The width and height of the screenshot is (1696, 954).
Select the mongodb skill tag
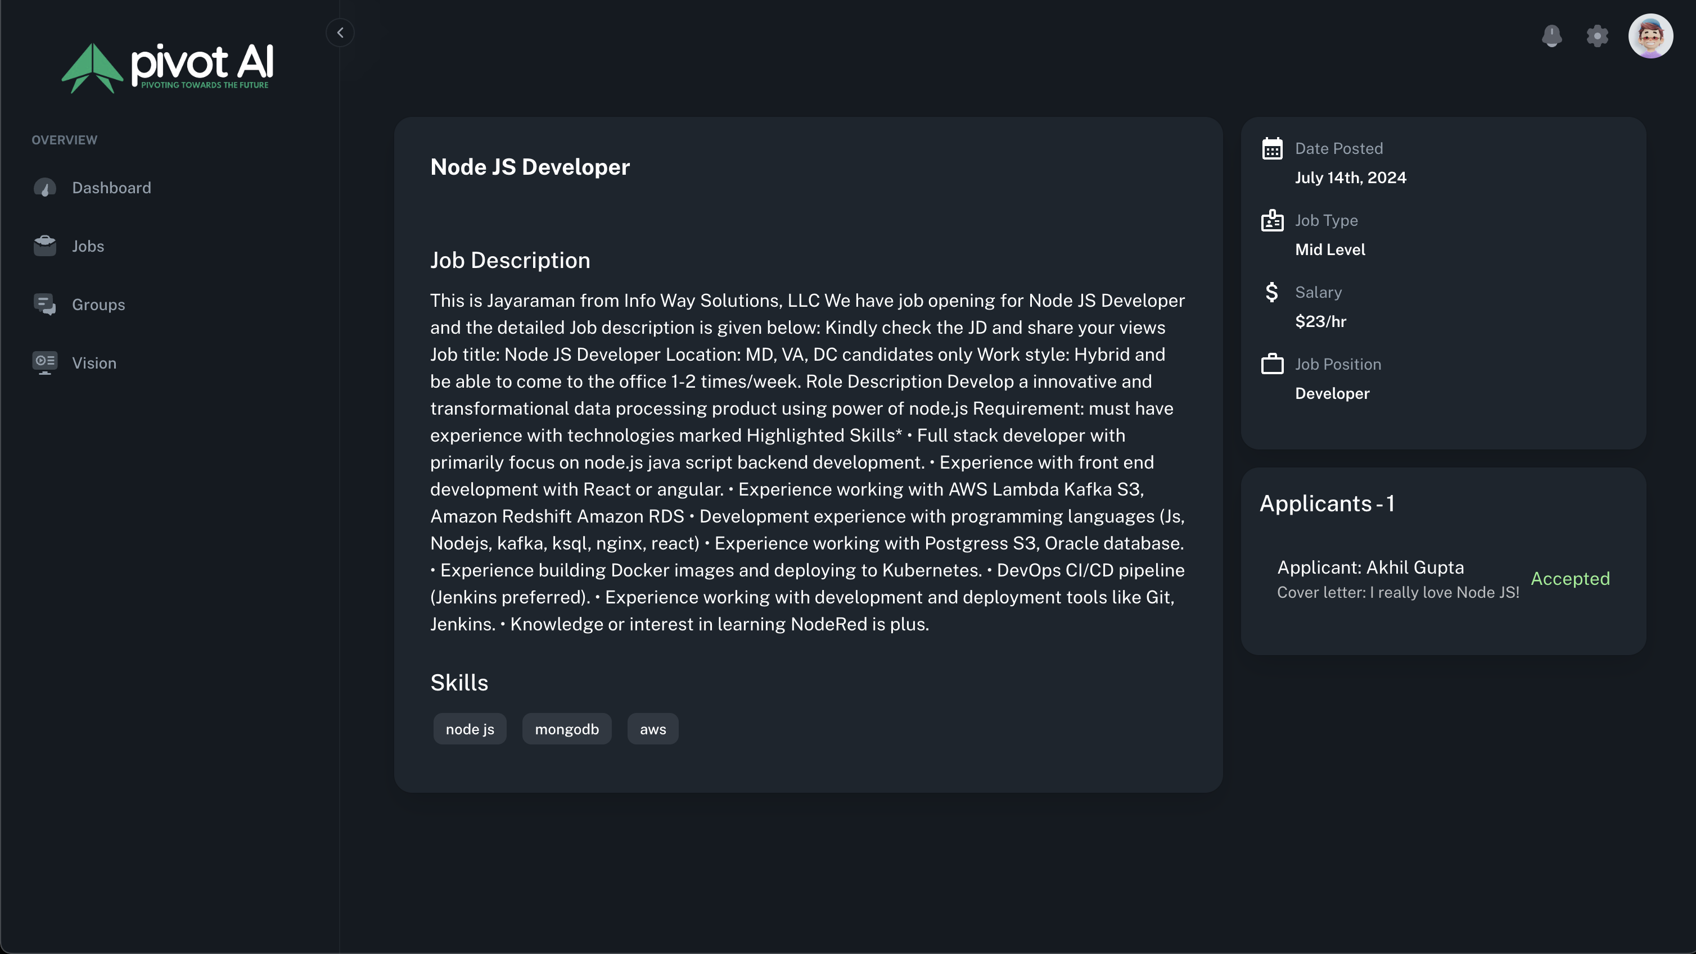coord(566,729)
